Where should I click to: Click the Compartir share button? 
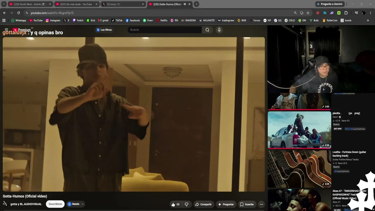(x=203, y=204)
